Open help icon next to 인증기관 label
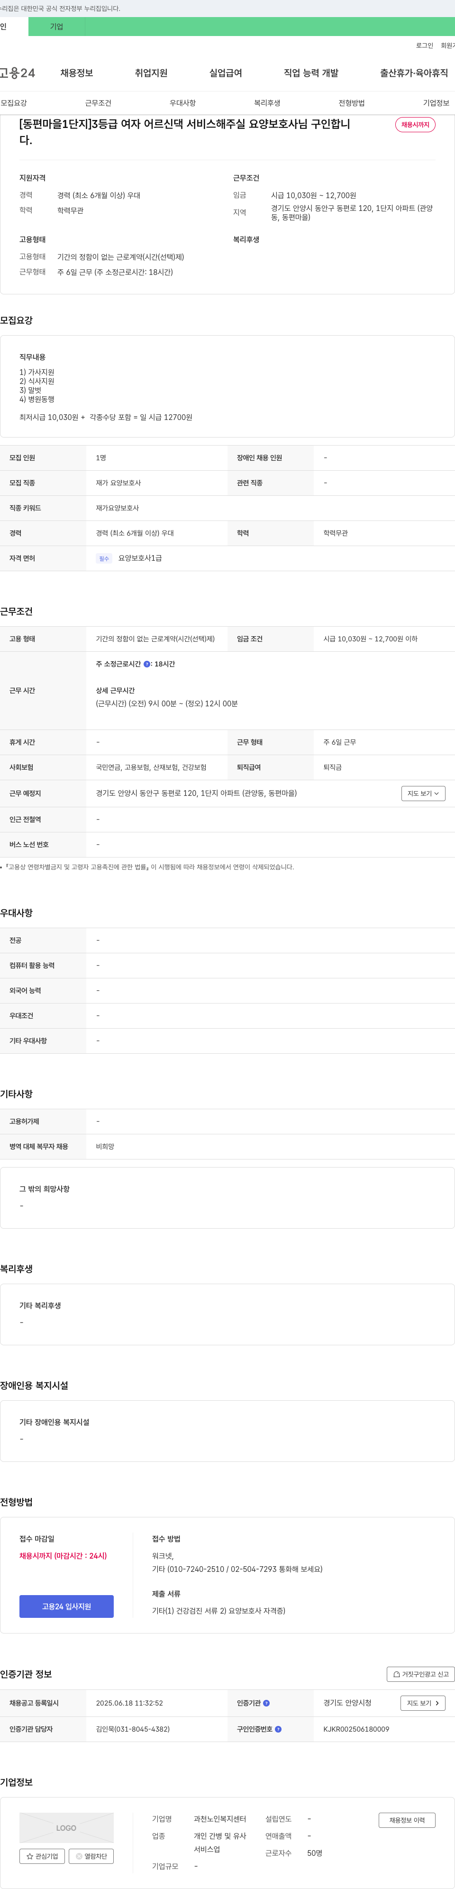 pyautogui.click(x=266, y=1704)
